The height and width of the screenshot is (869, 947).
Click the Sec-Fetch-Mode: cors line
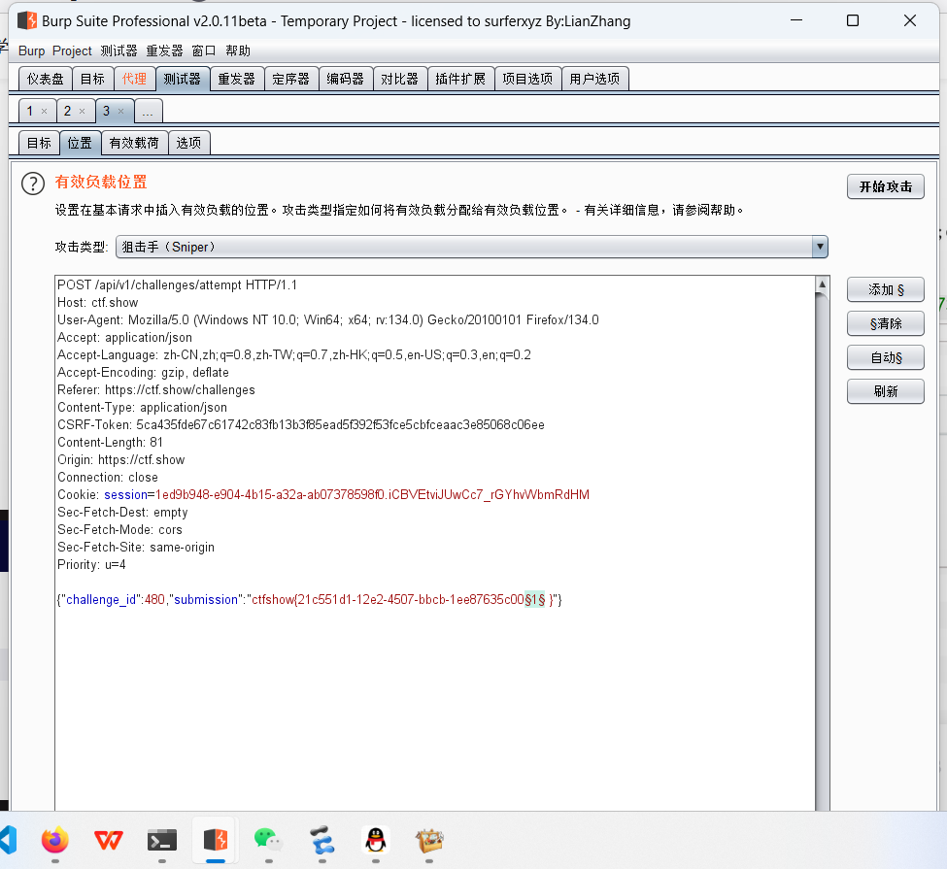(119, 529)
